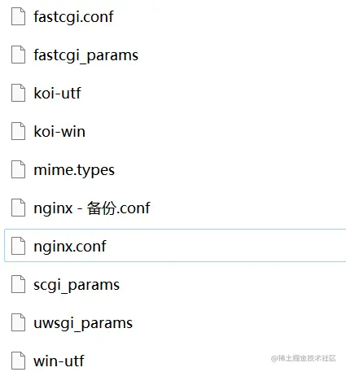Click the nginx.conf file icon
The height and width of the screenshot is (372, 346).
pos(18,246)
